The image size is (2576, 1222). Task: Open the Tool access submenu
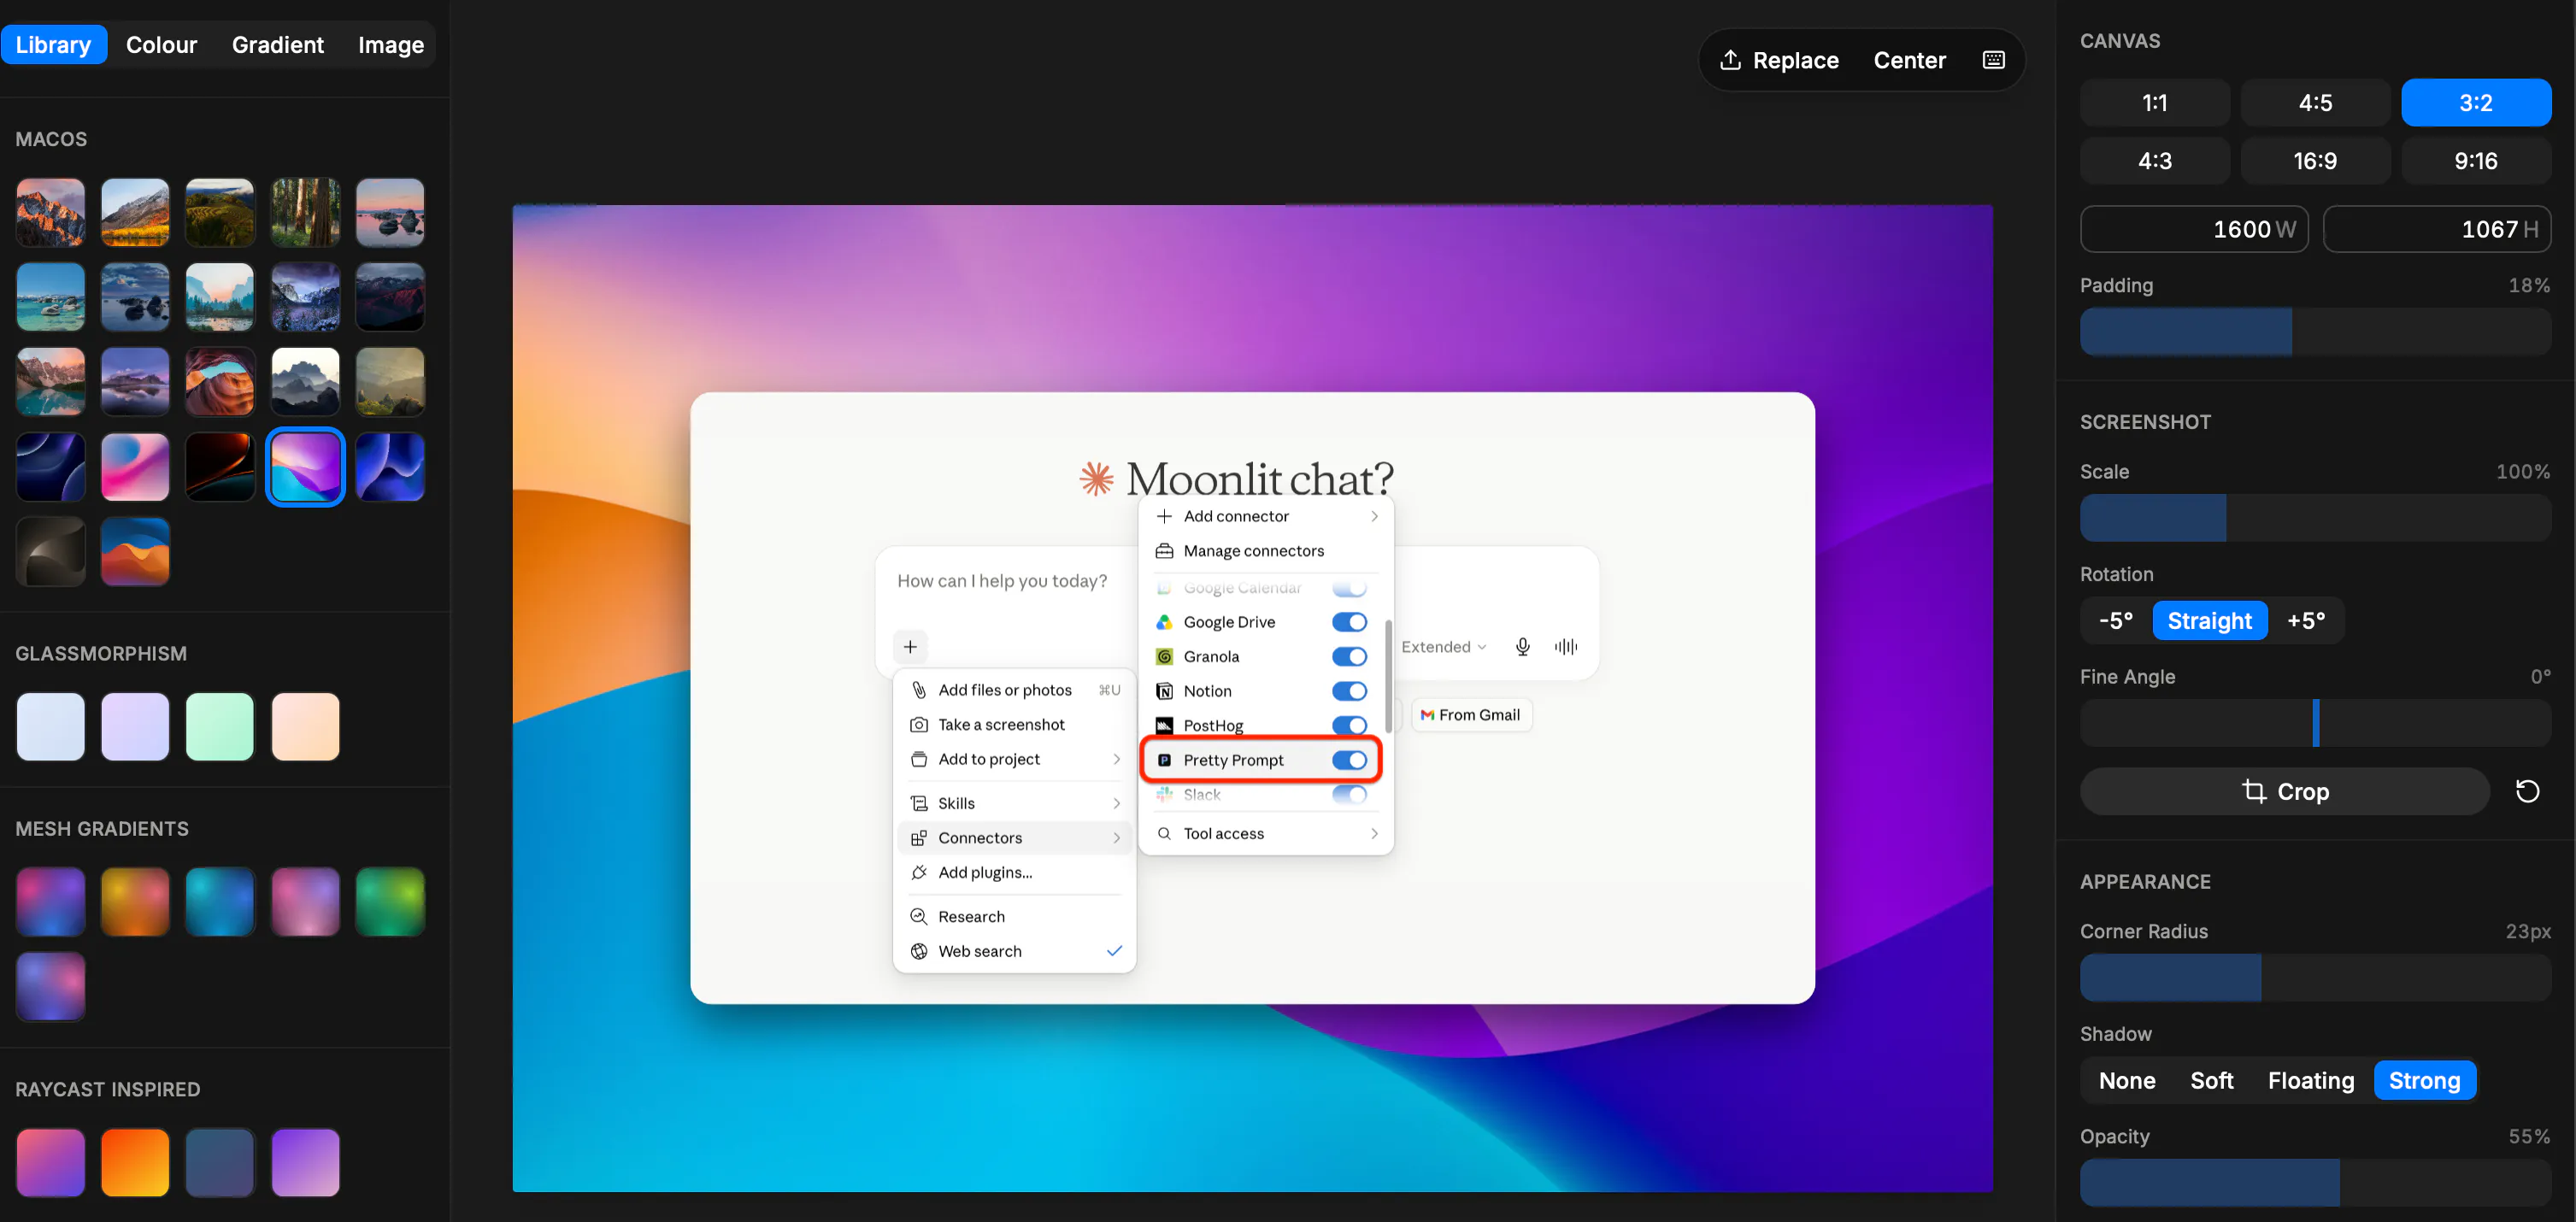[1266, 833]
